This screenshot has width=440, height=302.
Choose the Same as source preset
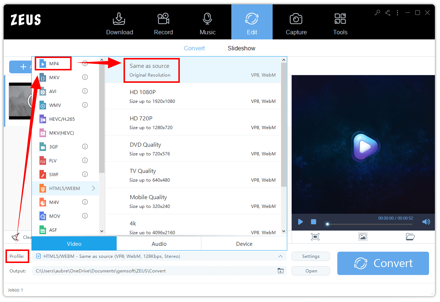pos(193,70)
